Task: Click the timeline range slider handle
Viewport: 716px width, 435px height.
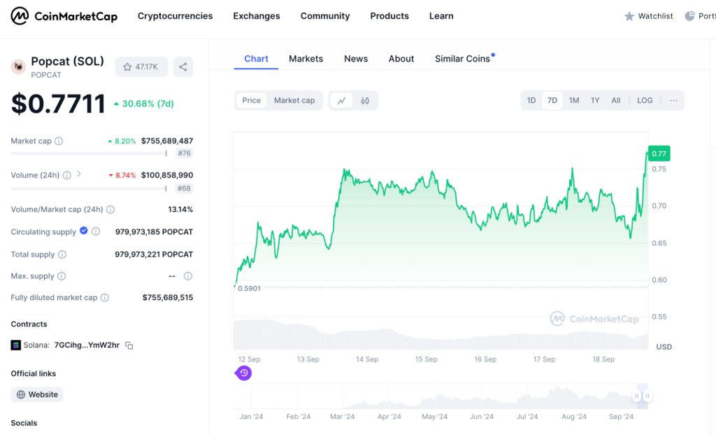Action: click(x=637, y=397)
